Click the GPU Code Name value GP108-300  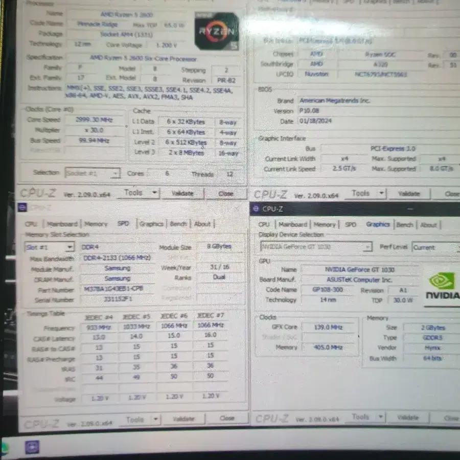(x=328, y=290)
